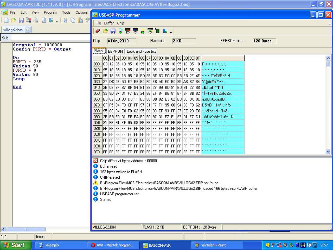Open the USBASP Programmer File menu
This screenshot has width=333, height=250.
pyautogui.click(x=98, y=23)
